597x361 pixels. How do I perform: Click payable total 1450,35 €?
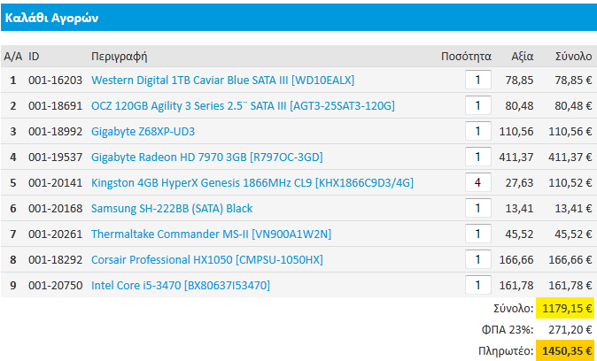point(565,350)
